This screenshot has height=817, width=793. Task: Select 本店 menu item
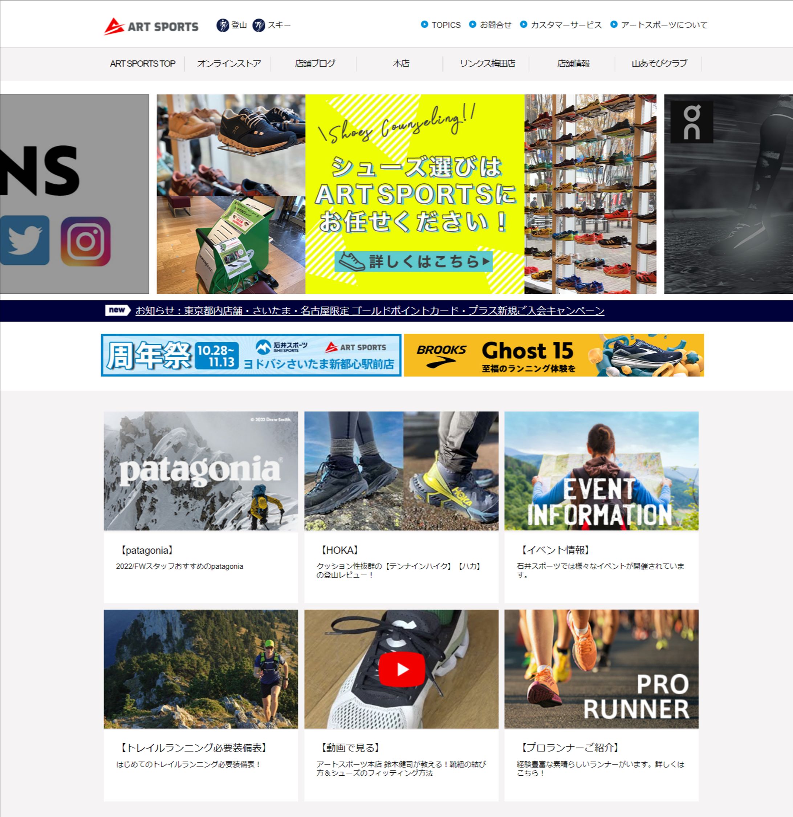point(401,64)
